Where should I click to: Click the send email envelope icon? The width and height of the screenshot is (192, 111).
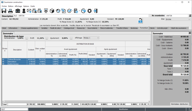point(29,11)
